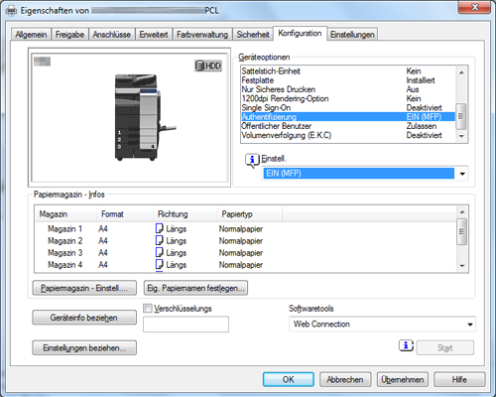Screen dimensions: 496x397
Task: Click the Geräteoptionen list's down arrow
Action: [x=461, y=136]
